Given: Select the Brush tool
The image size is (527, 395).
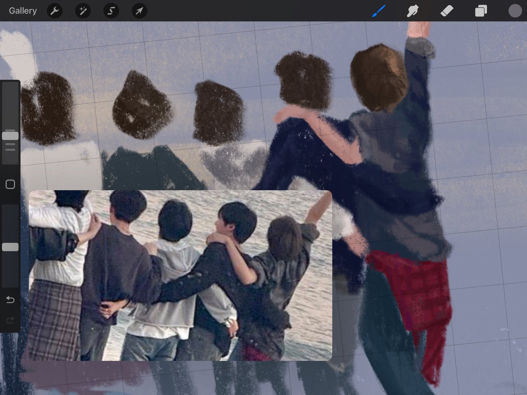Looking at the screenshot, I should [x=379, y=11].
